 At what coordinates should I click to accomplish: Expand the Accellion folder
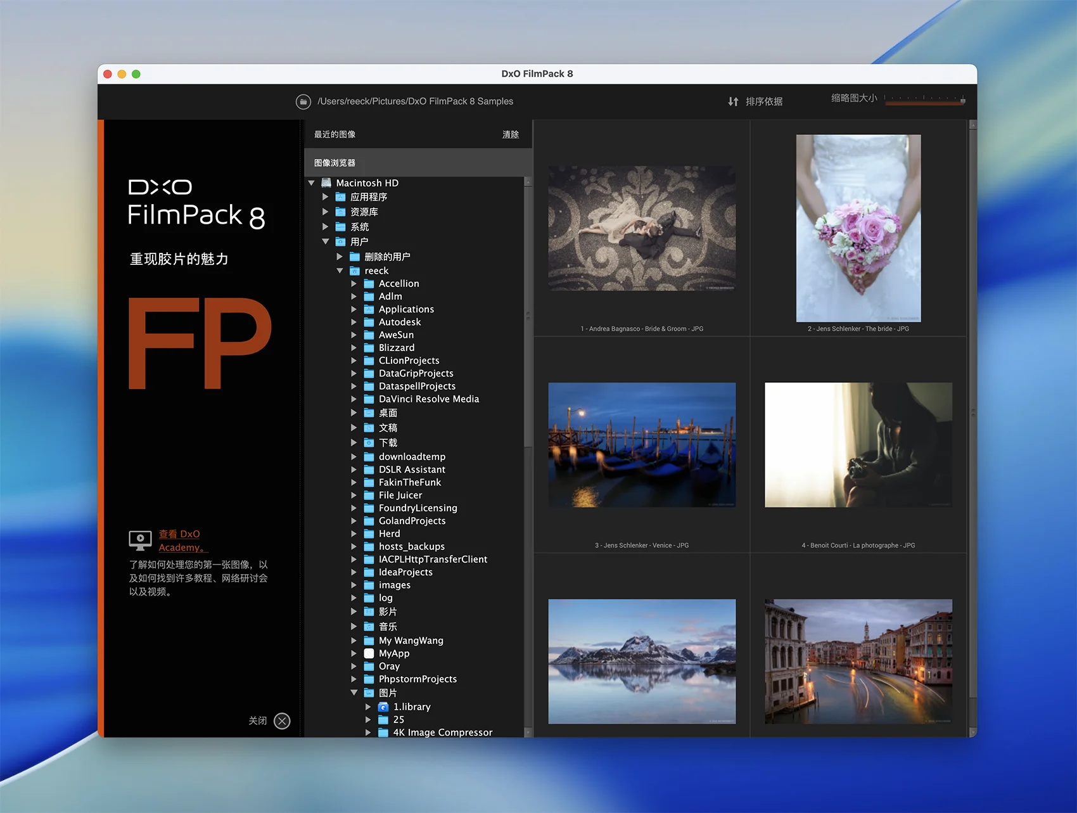tap(354, 284)
